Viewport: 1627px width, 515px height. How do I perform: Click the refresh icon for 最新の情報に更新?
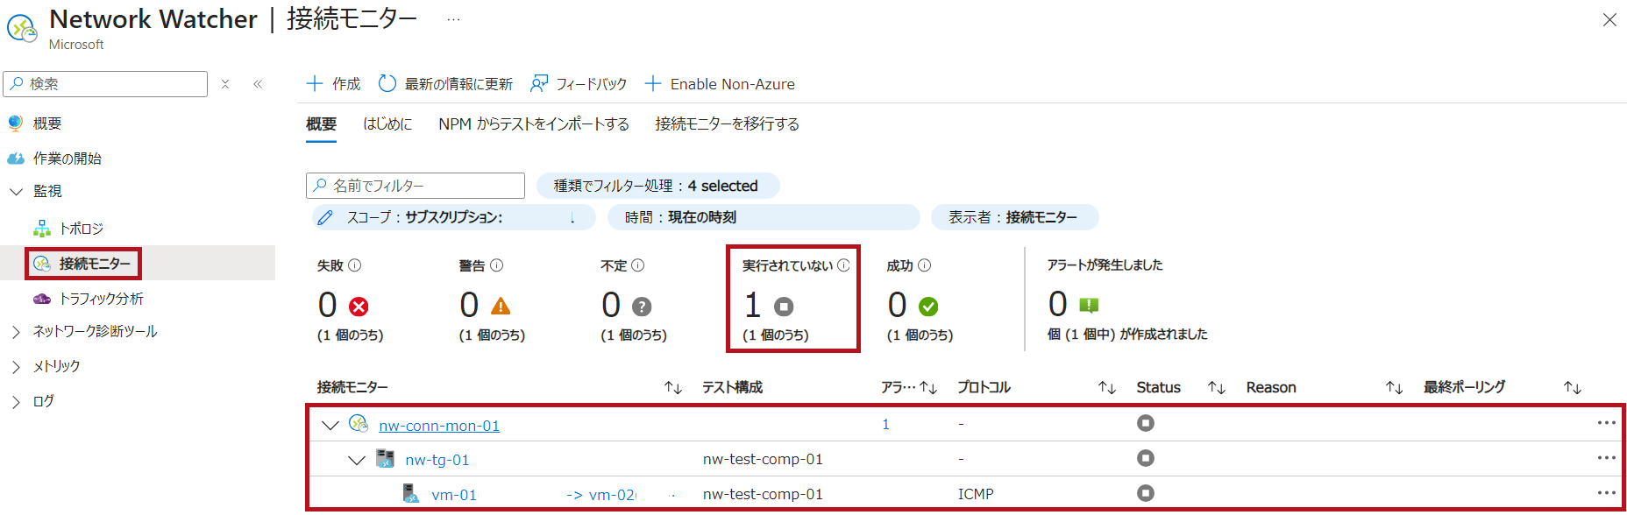point(387,83)
